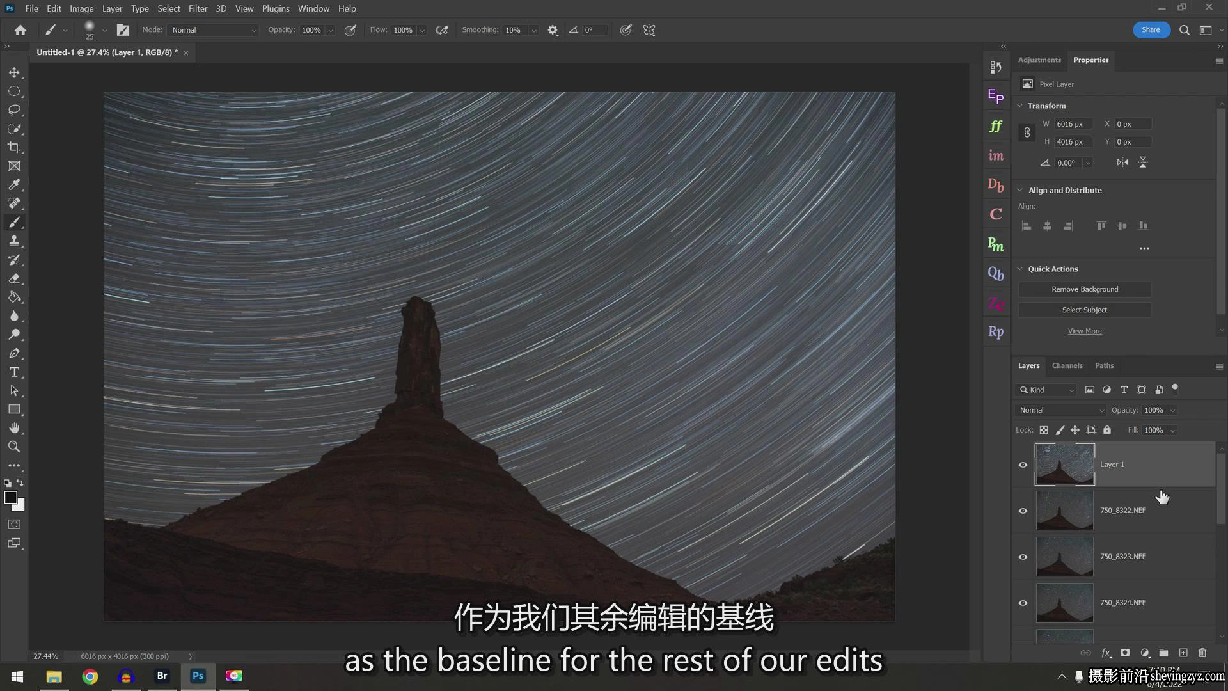
Task: Click the Share button
Action: click(x=1151, y=30)
